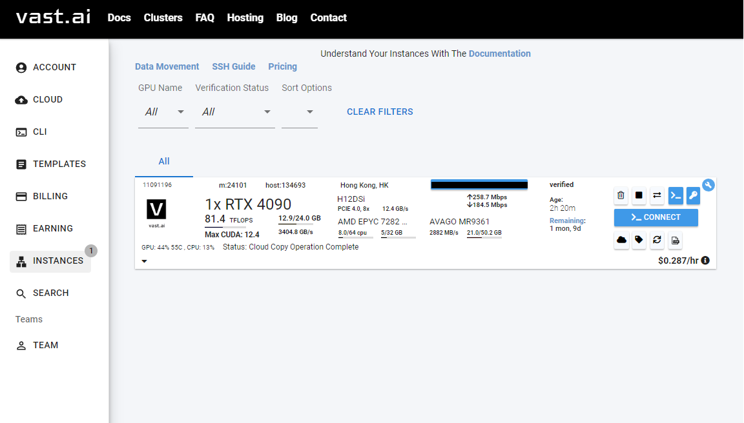The image size is (744, 423).
Task: Open FAQ in the top navigation
Action: coord(205,17)
